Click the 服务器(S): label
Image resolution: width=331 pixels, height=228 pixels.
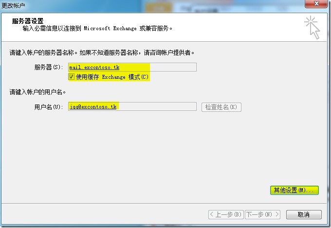[48, 68]
